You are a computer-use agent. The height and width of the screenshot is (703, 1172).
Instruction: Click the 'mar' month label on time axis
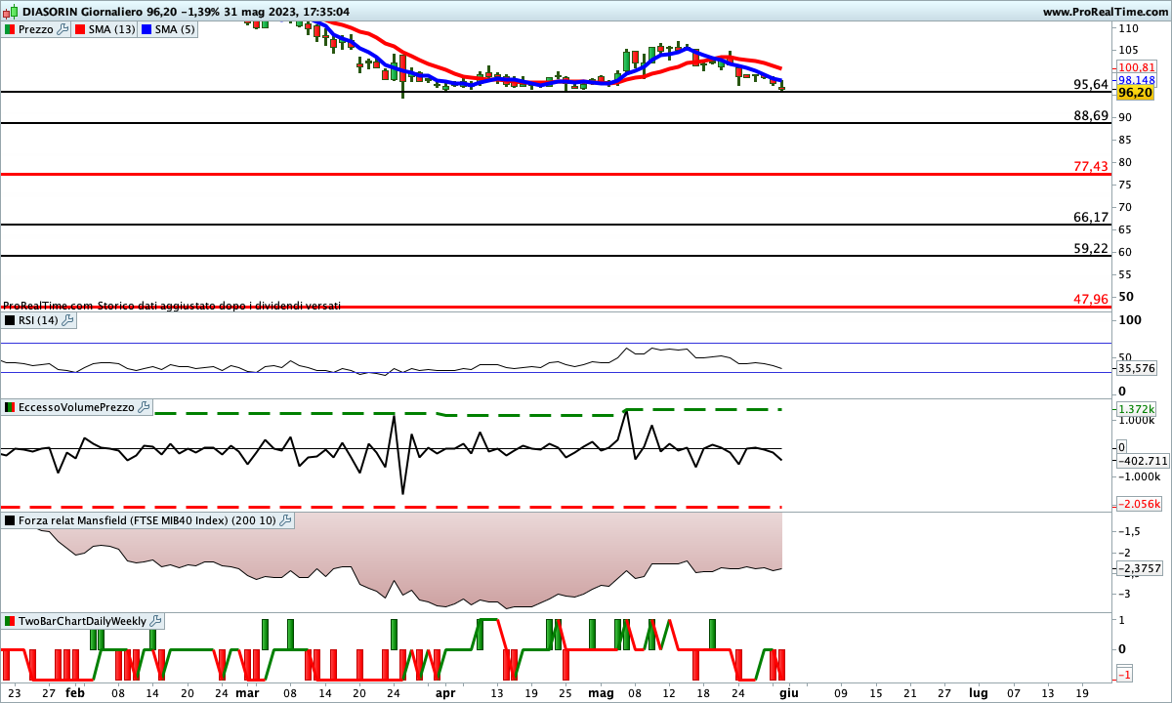(x=247, y=693)
